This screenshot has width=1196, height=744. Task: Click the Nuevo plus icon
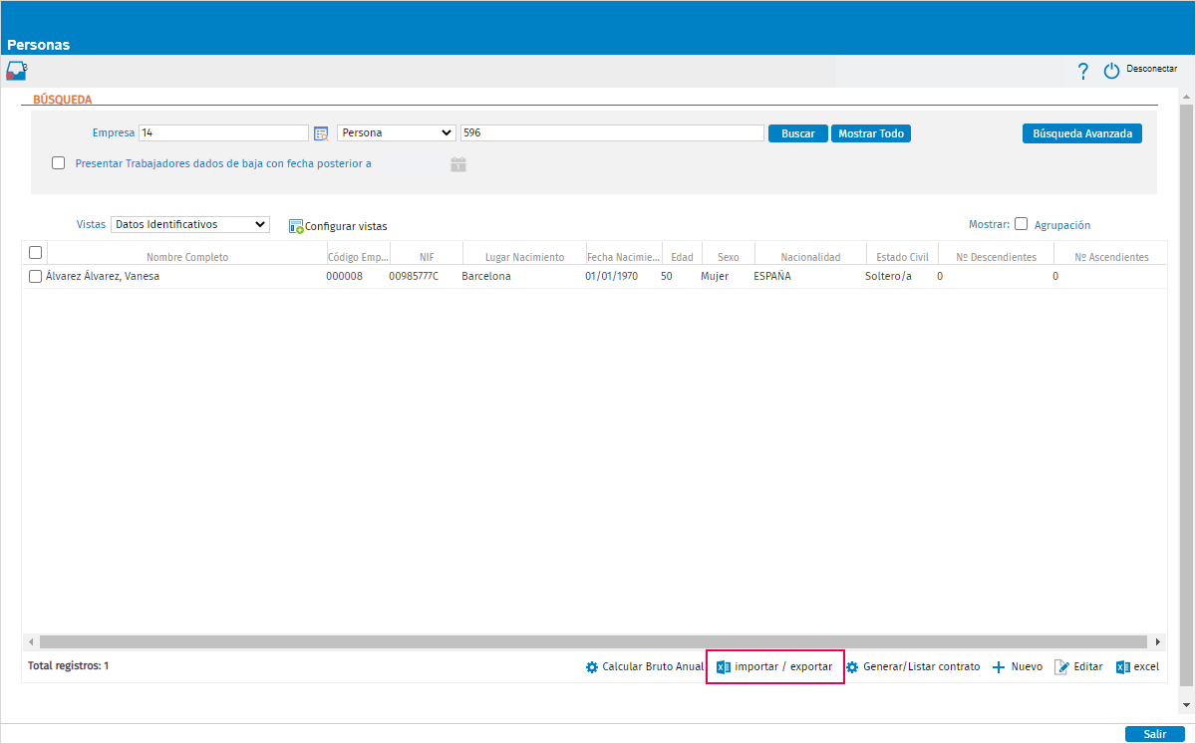tap(999, 667)
